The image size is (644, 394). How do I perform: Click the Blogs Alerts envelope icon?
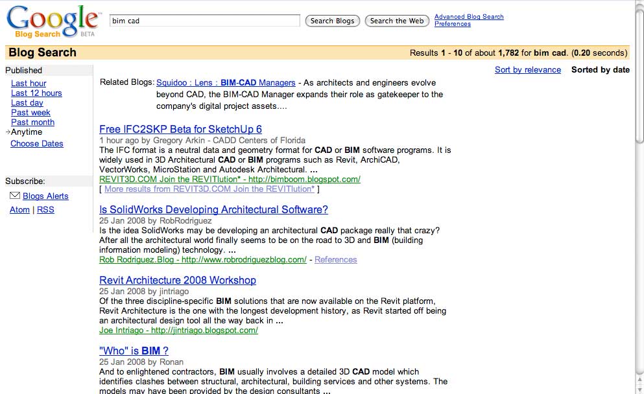[15, 195]
